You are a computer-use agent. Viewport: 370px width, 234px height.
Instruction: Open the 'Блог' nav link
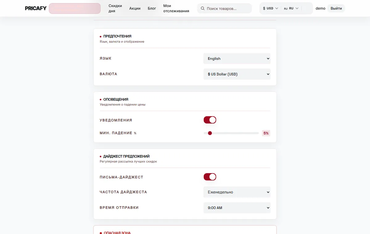(x=152, y=8)
